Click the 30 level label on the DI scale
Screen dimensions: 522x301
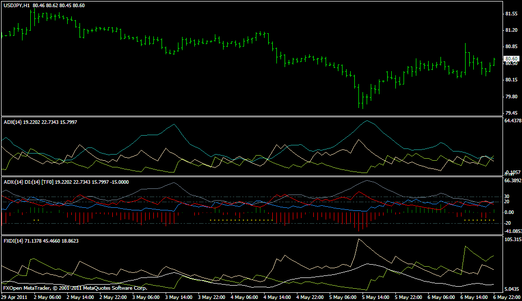click(x=508, y=197)
